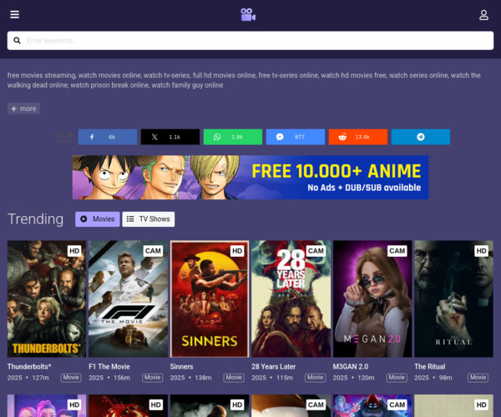Click the F1 The Movie title link
The image size is (501, 417).
109,367
